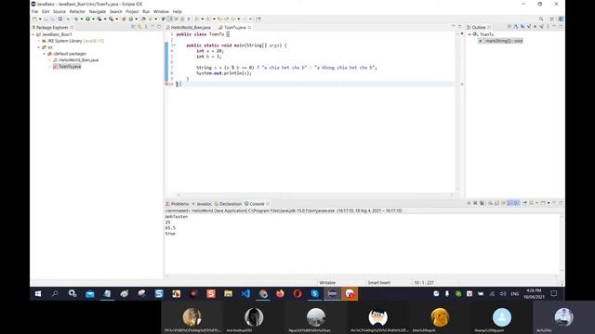Toggle Hide Local Types in Outline toolbar
595x334 pixels.
541,27
